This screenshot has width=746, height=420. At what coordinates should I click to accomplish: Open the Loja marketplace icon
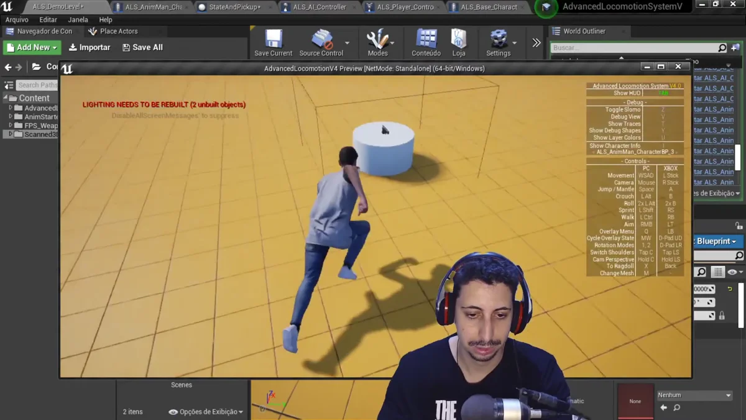[459, 39]
